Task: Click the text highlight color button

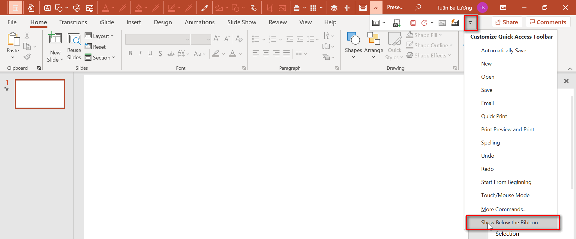Action: [216, 54]
